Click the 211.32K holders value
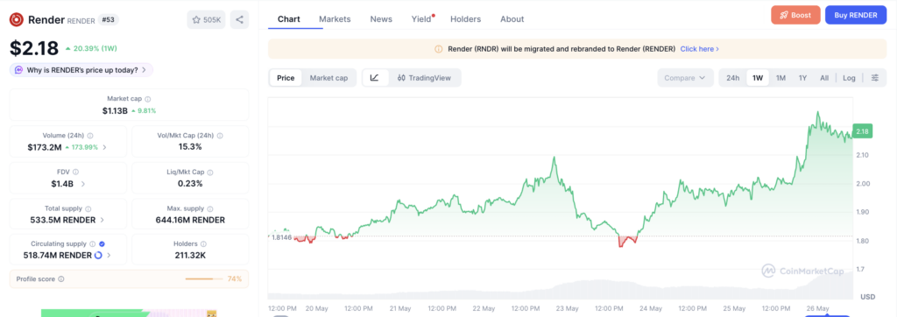Viewport: 897px width, 317px height. pos(190,255)
